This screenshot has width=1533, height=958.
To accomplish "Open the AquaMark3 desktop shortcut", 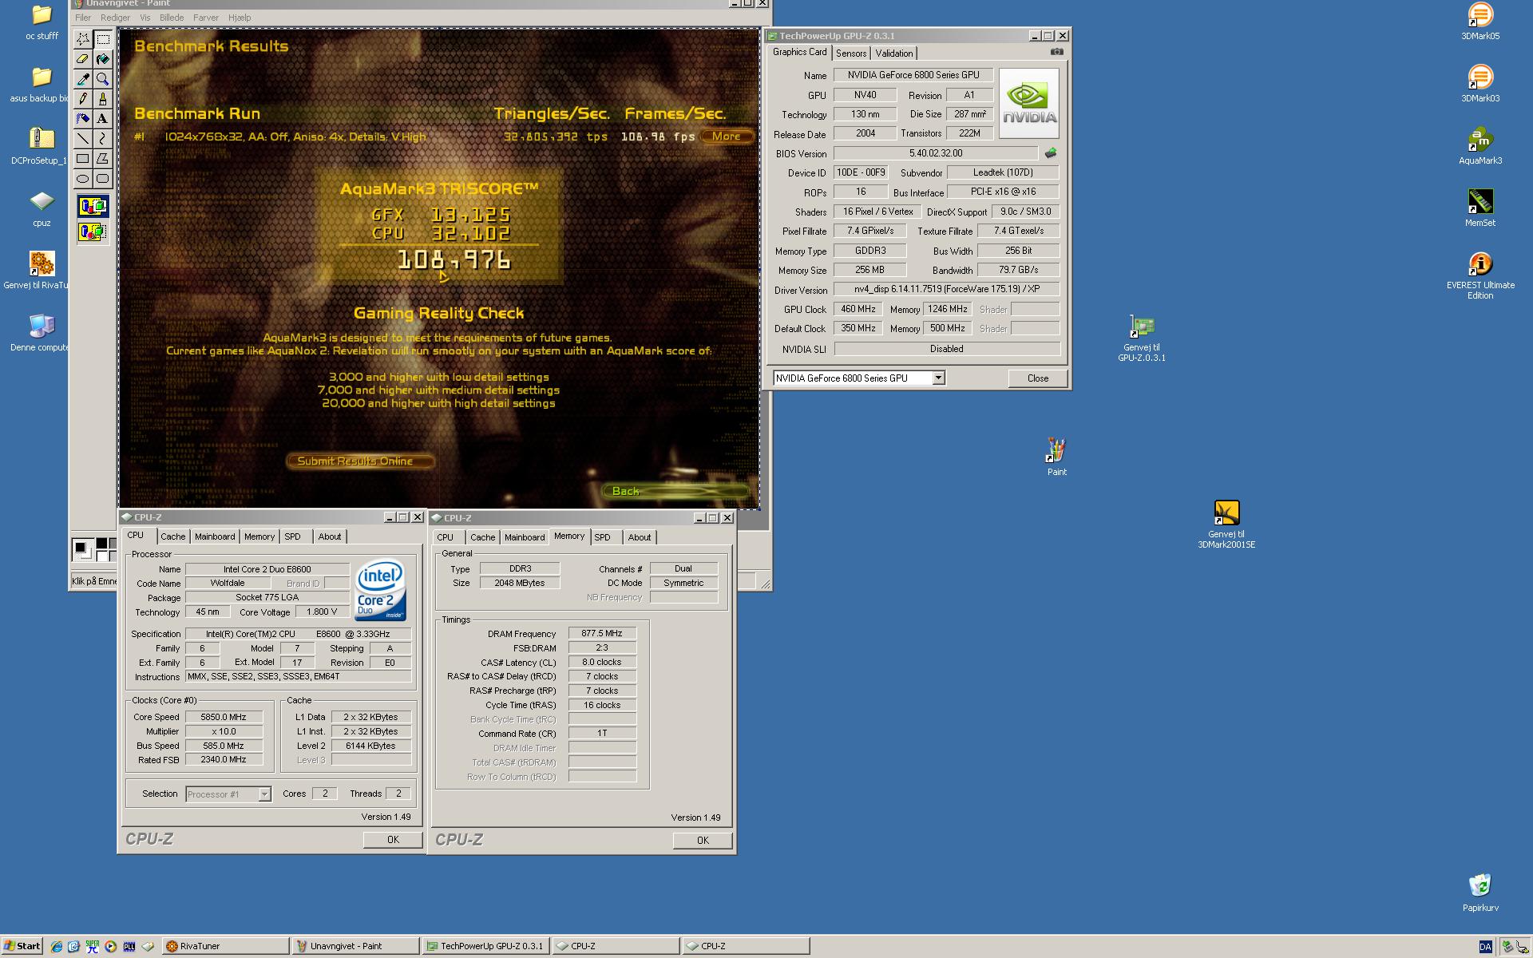I will pyautogui.click(x=1480, y=146).
